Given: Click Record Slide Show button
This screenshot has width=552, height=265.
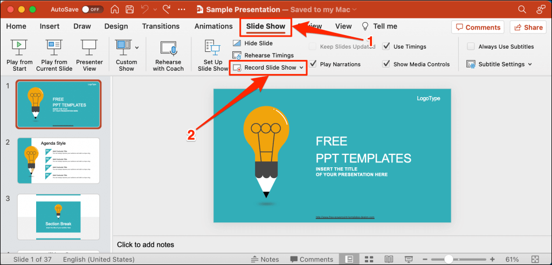Looking at the screenshot, I should pos(268,67).
